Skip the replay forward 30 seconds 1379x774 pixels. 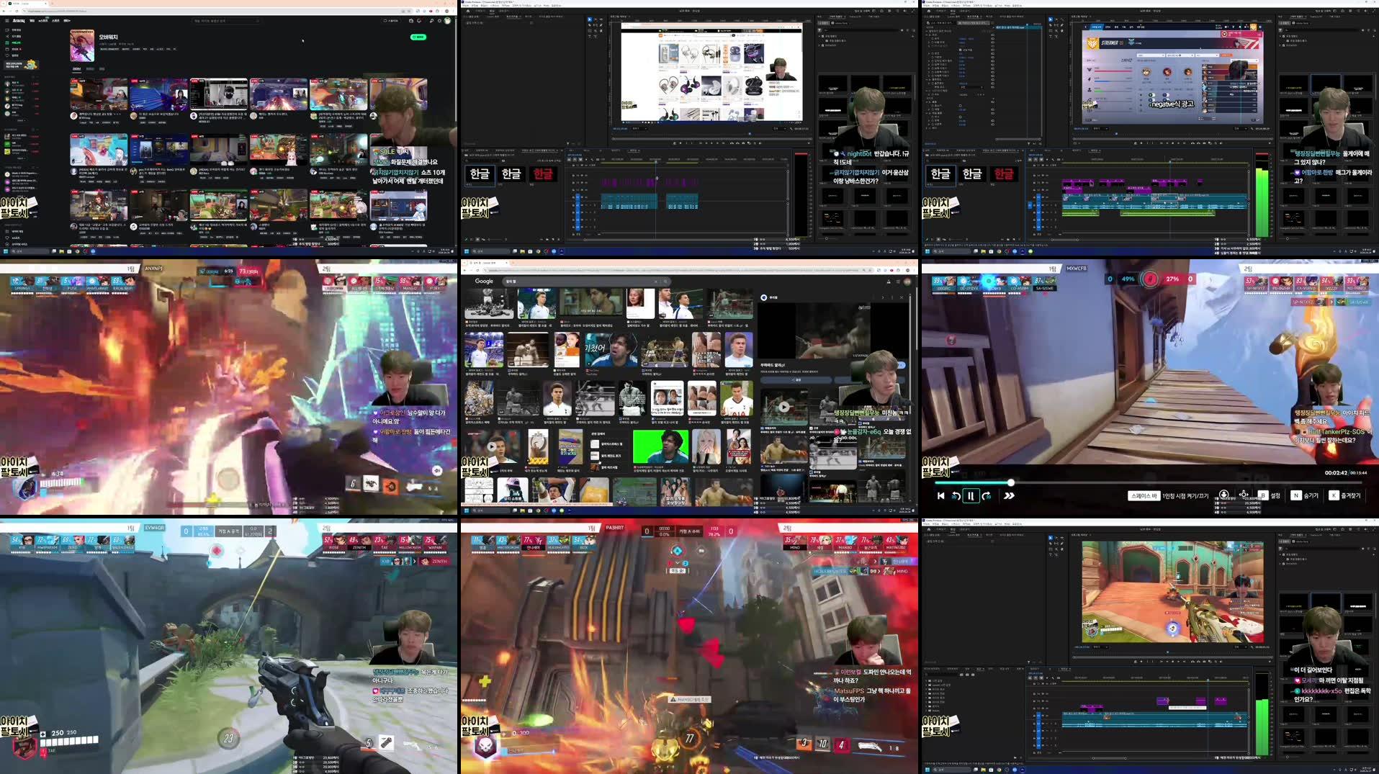point(987,495)
